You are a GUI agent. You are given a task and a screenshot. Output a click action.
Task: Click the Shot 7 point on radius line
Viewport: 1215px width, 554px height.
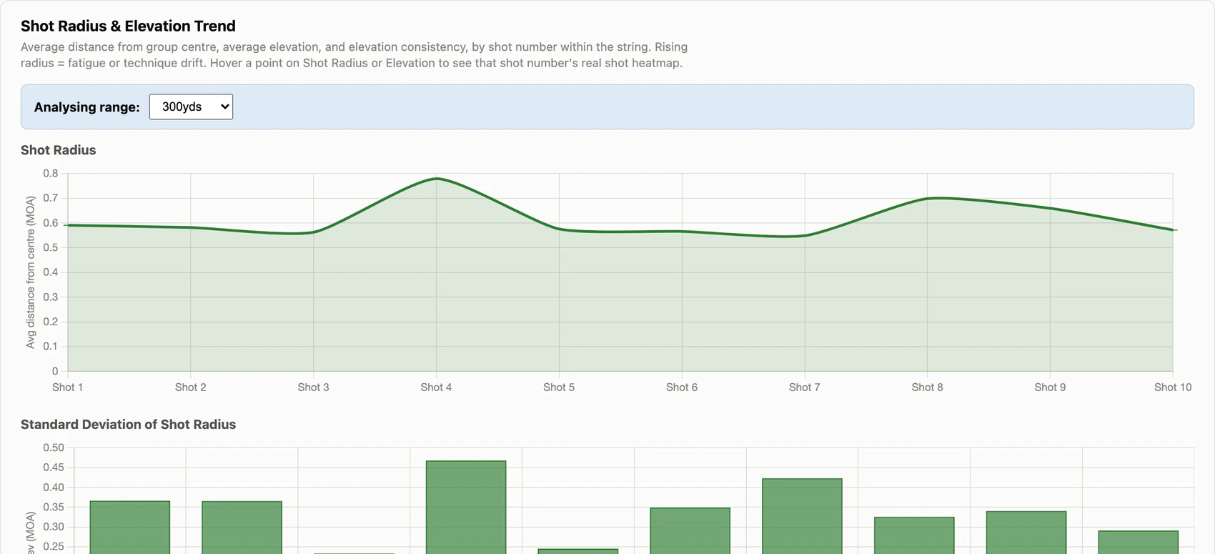click(x=805, y=235)
